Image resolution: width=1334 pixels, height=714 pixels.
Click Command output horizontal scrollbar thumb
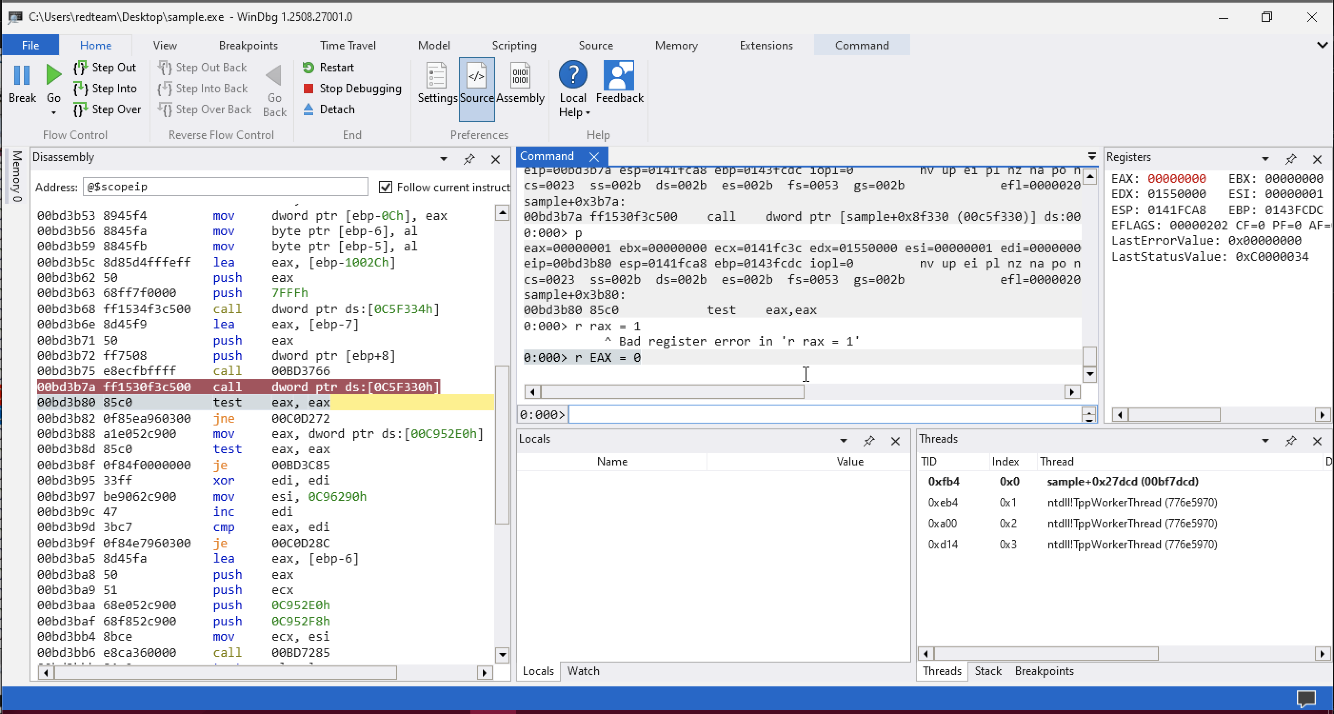click(x=672, y=392)
